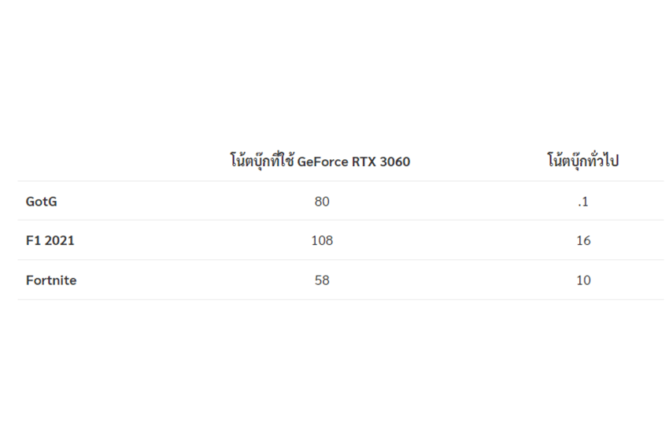
Task: Select the 10 value in Fortnite row
Action: (583, 280)
